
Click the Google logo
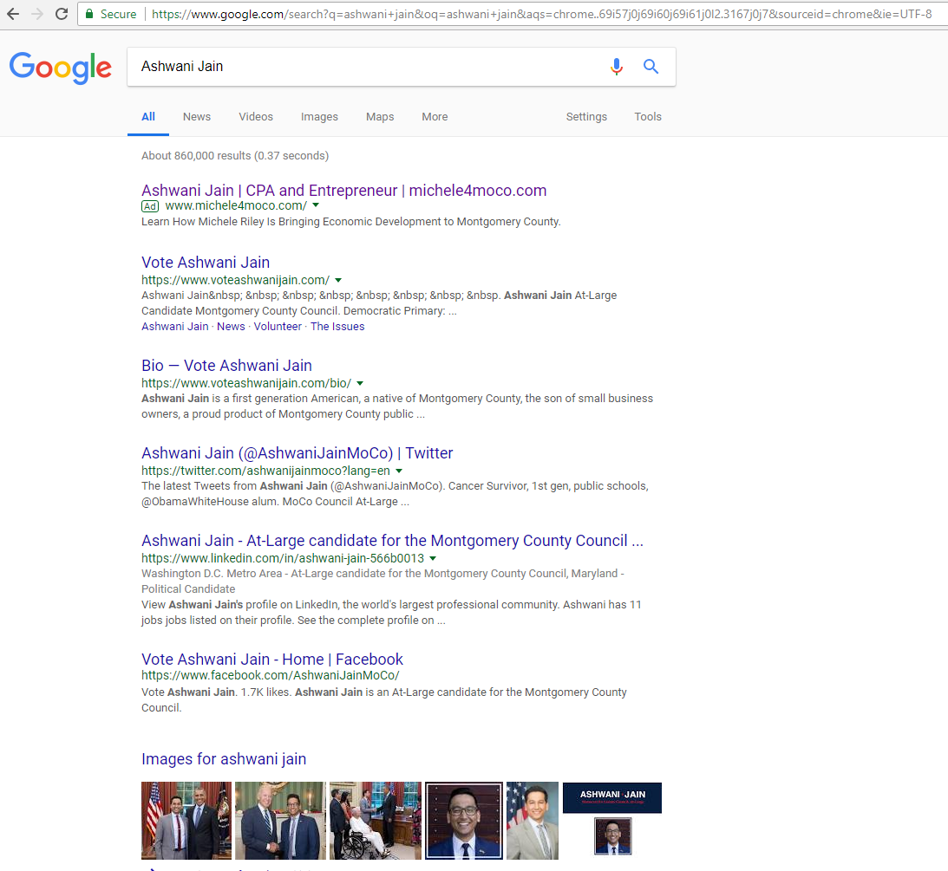pos(61,67)
